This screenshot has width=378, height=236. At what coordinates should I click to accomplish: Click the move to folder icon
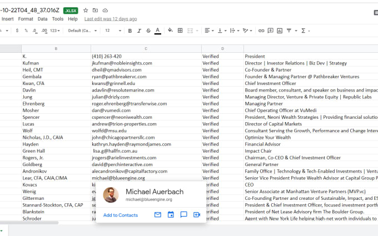pyautogui.click(x=95, y=11)
